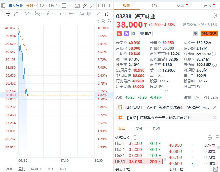
Task: Add a comment bubble annotation
Action: [89, 14]
